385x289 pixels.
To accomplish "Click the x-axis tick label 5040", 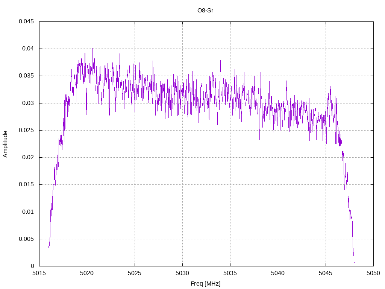I will click(278, 273).
